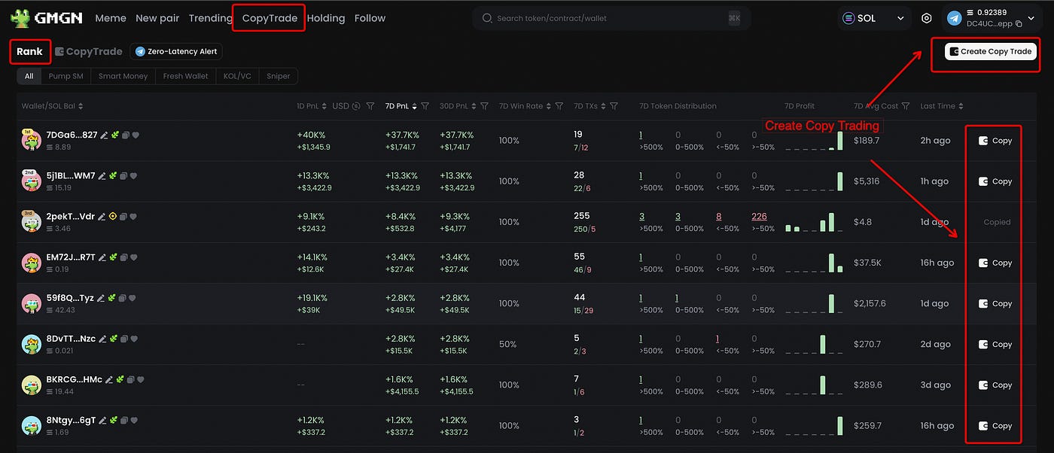Open the SOL chain dropdown
The width and height of the screenshot is (1054, 453).
tap(874, 18)
